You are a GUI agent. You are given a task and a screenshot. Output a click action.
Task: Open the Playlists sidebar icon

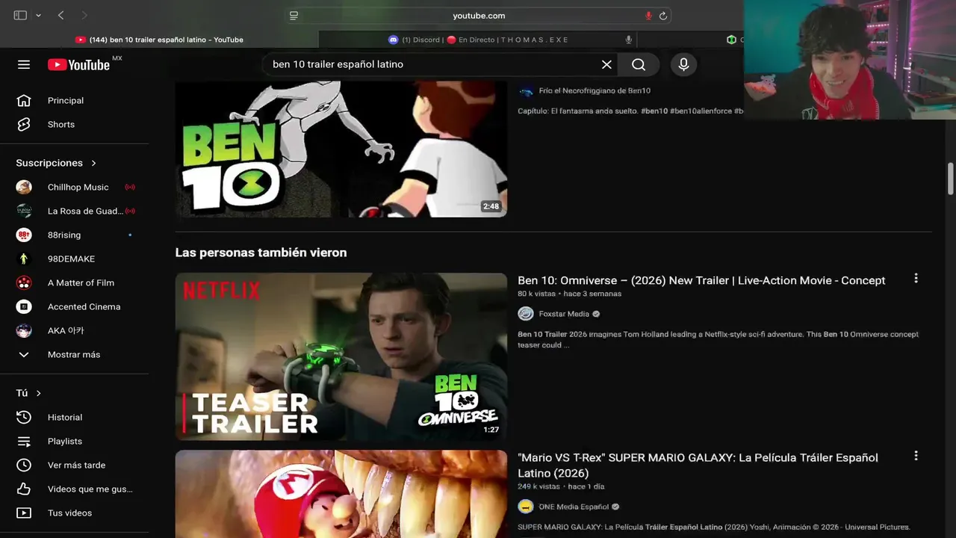pos(24,441)
